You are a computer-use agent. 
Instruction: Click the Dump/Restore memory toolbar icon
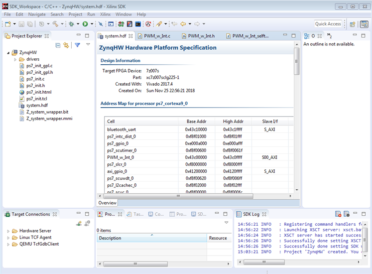point(138,24)
